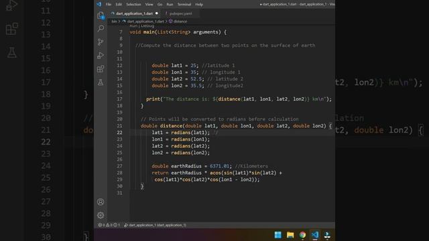
Task: Click the window title 'dart_application_1.dart' text
Action: pyautogui.click(x=280, y=5)
